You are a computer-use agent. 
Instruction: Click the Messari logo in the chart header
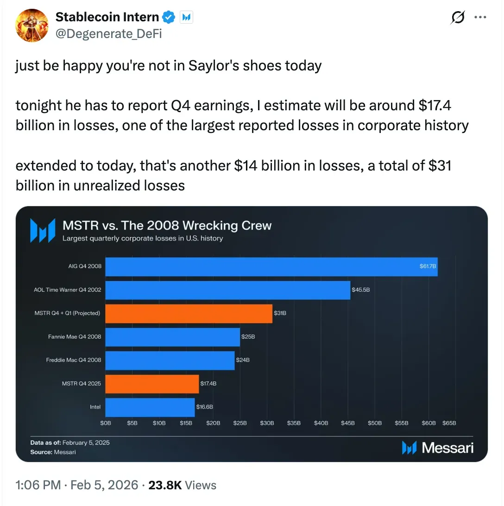point(43,230)
